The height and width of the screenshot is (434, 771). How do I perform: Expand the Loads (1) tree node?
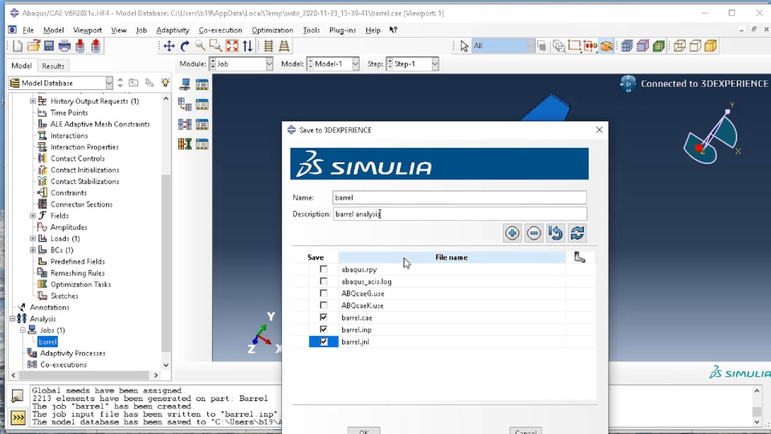(x=32, y=238)
